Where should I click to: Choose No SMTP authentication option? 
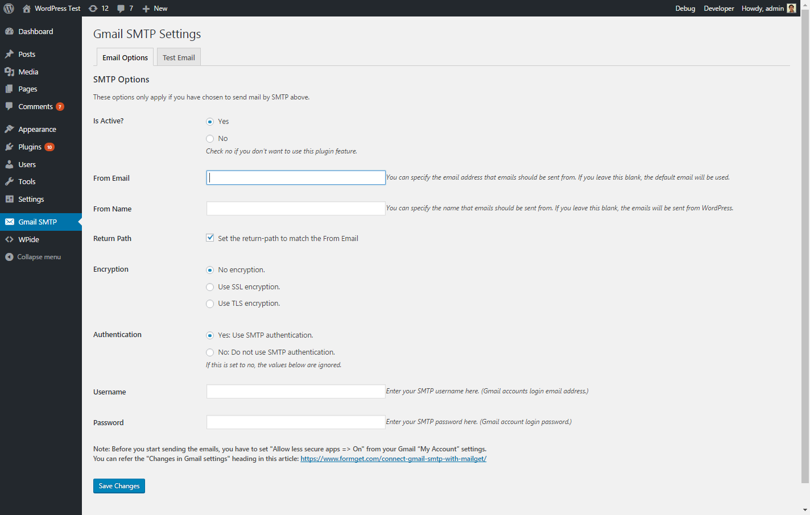coord(210,352)
